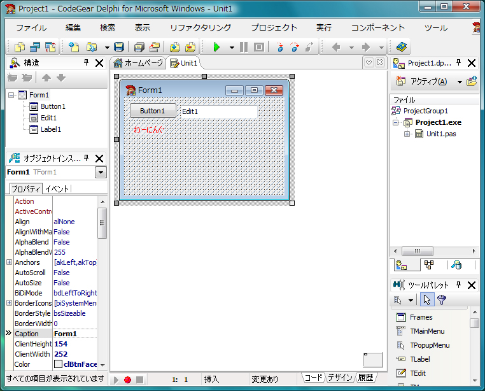Pin the Tool Palette panel
This screenshot has width=485, height=391.
click(x=459, y=285)
